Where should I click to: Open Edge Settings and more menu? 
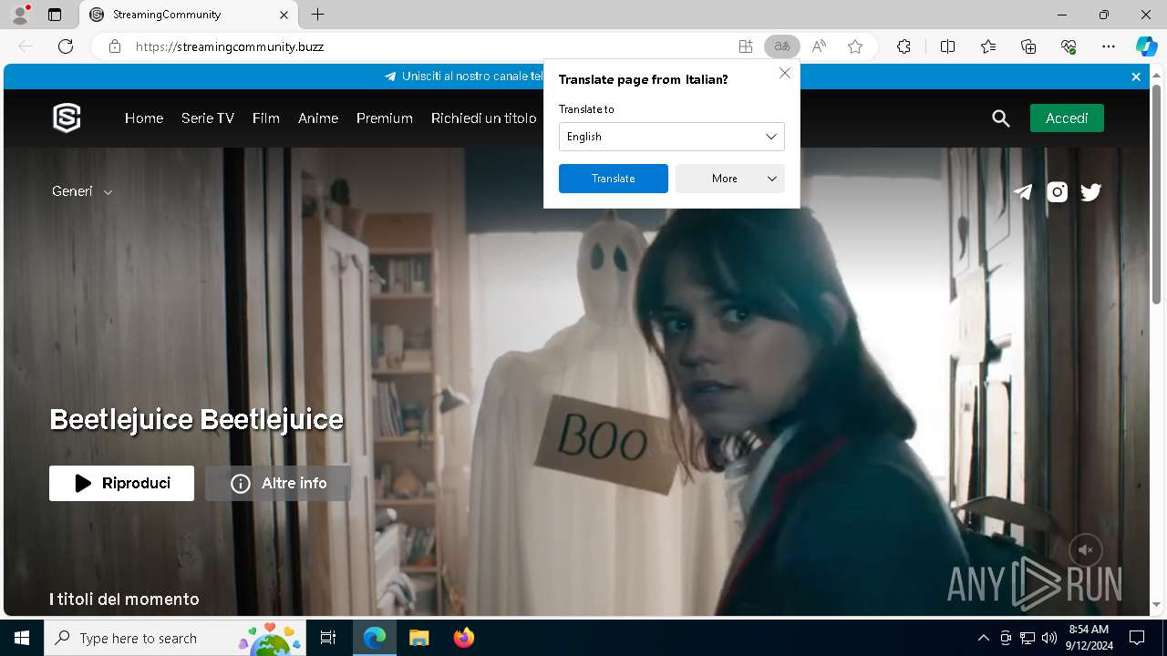[1109, 46]
